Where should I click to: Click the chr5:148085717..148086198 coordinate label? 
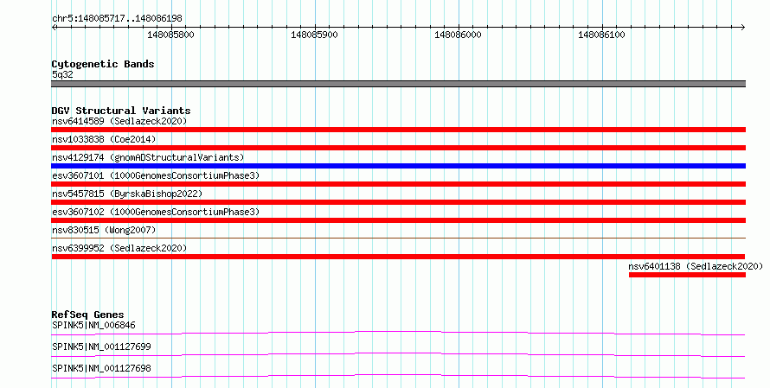(117, 19)
